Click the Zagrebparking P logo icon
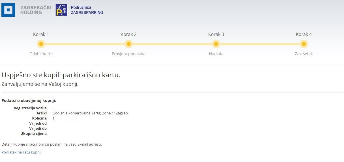The height and width of the screenshot is (162, 344). click(61, 10)
